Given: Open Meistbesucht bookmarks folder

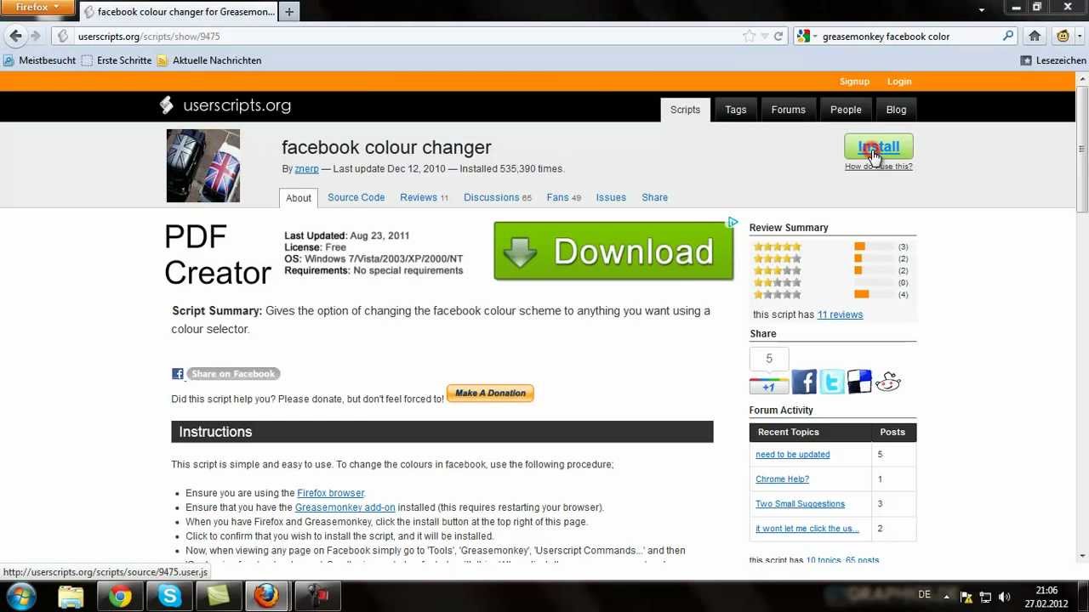Looking at the screenshot, I should tap(39, 60).
